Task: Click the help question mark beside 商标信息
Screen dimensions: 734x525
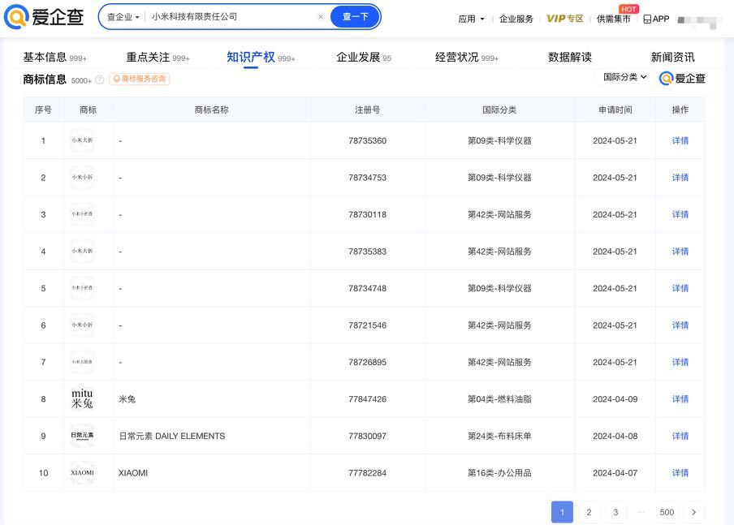Action: pyautogui.click(x=99, y=80)
